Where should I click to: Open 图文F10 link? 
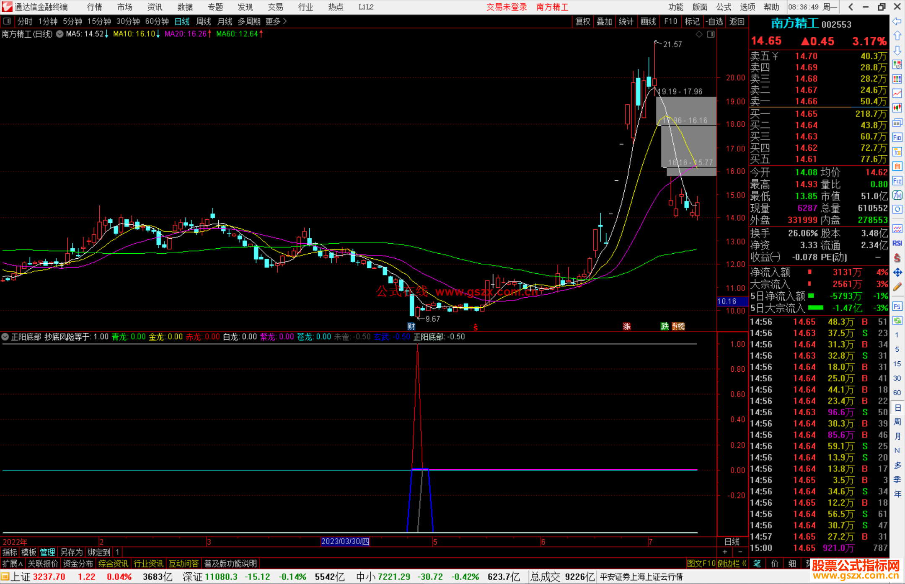tap(701, 563)
